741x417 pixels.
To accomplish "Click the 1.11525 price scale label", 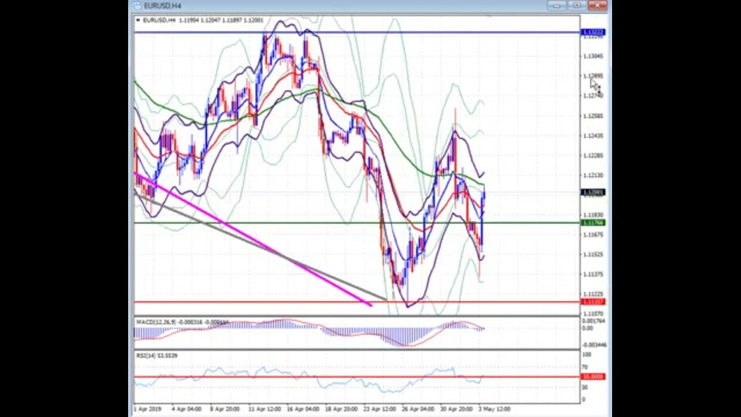I will pos(593,254).
